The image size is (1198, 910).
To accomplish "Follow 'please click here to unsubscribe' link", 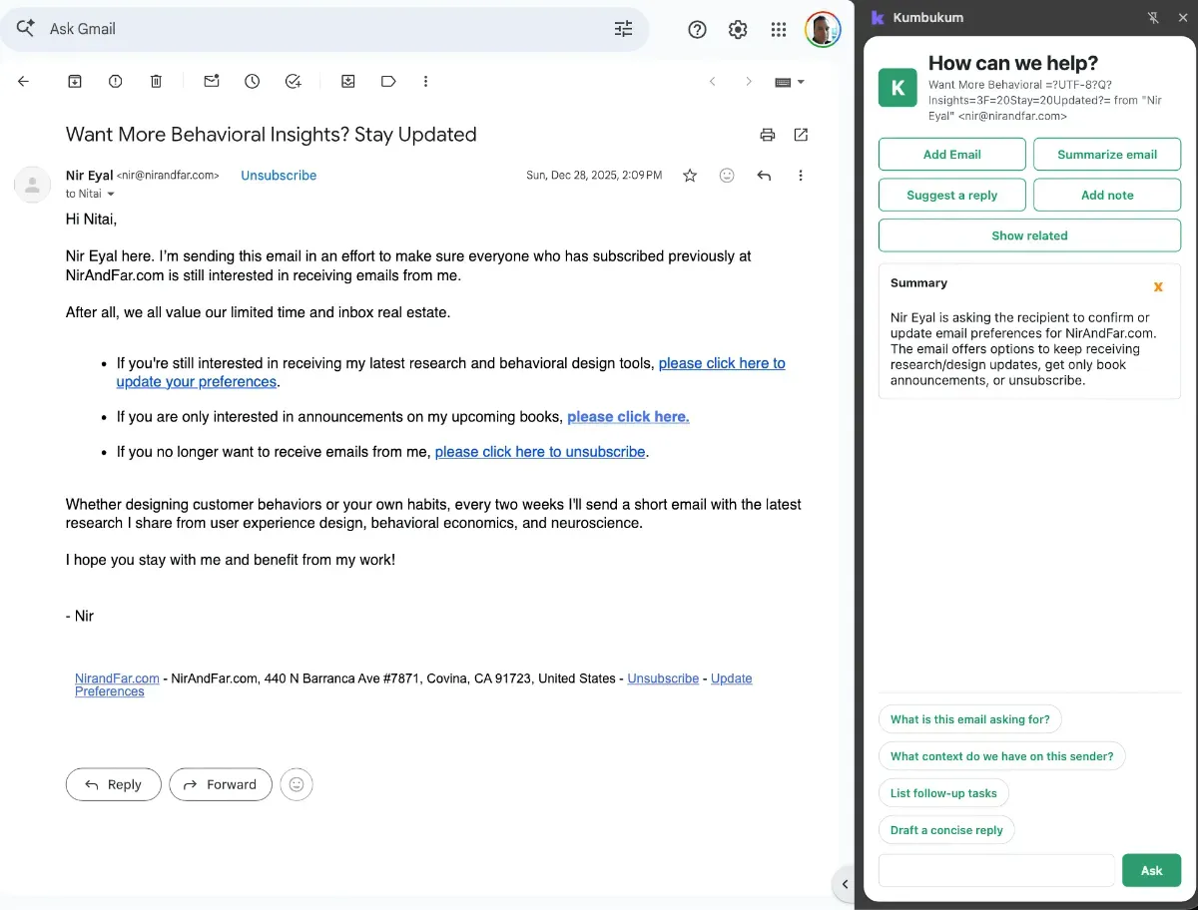I will coord(540,452).
